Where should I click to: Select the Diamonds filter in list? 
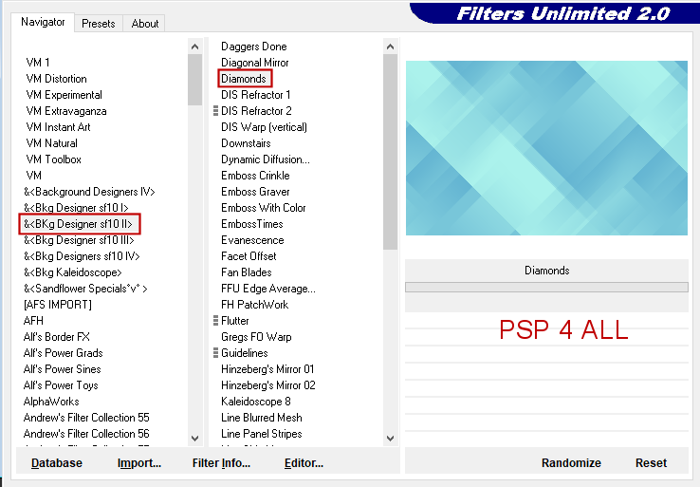pos(244,79)
